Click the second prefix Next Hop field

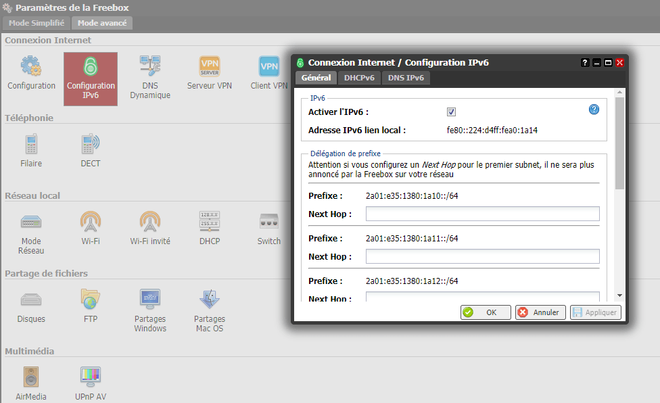pyautogui.click(x=482, y=256)
